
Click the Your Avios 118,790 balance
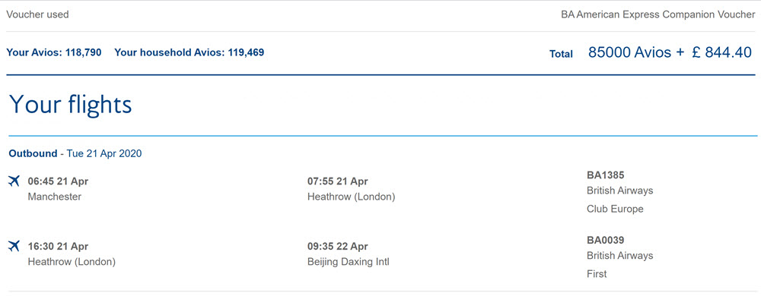[x=54, y=52]
